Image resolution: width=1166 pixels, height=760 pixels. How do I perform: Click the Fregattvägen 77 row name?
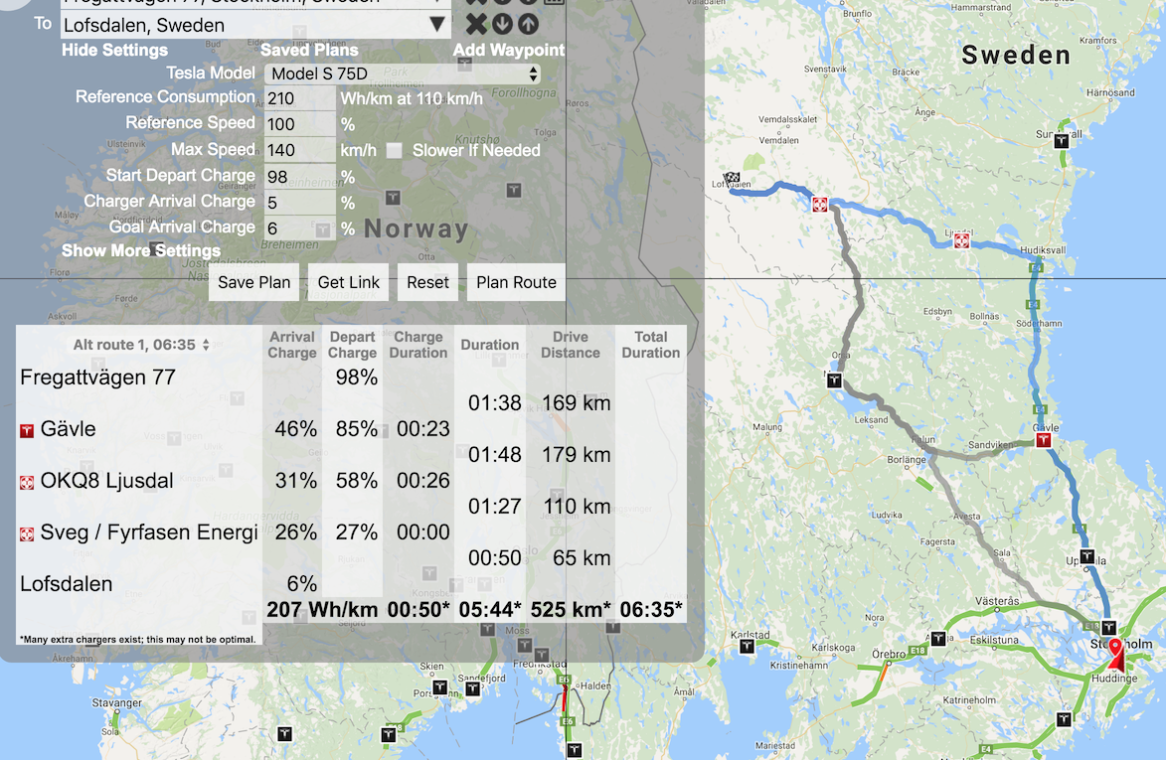pyautogui.click(x=98, y=378)
